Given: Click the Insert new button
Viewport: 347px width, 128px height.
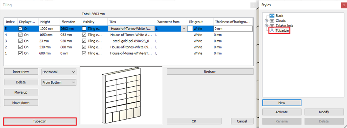Looking at the screenshot, I should click(21, 72).
